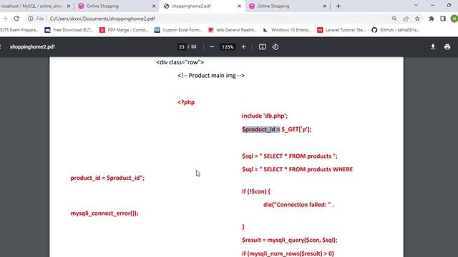Screen dimensions: 458x257
Task: Toggle the PDF sidebar menu icon
Action: pos(1,47)
